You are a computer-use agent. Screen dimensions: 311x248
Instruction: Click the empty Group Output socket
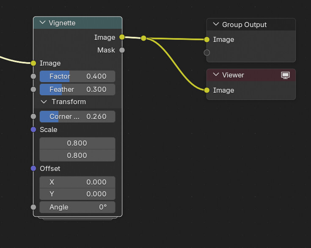[206, 53]
